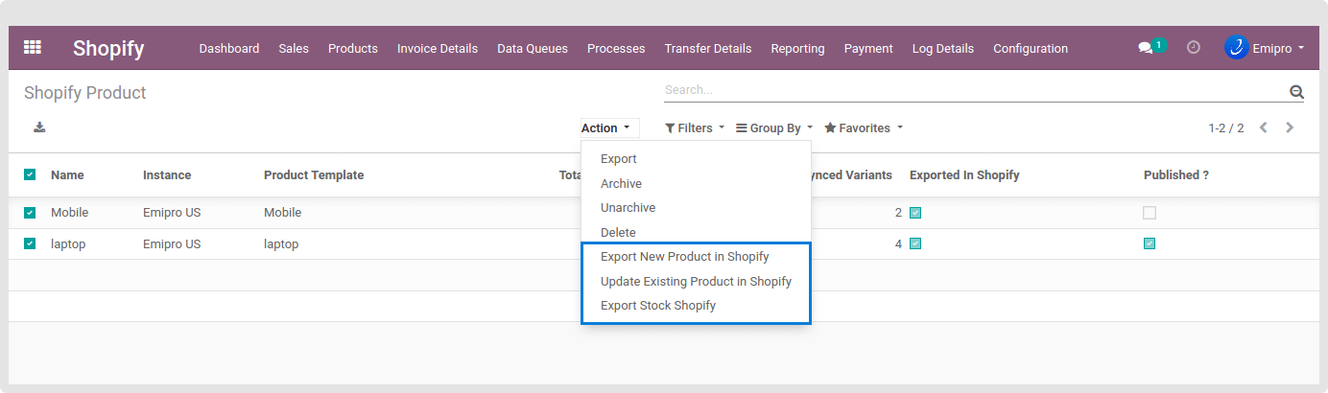Open the Data Queues menu

click(x=532, y=48)
